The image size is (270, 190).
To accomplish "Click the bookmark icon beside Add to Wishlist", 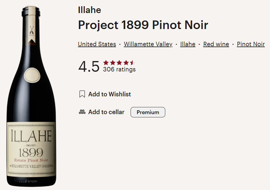I will 82,94.
